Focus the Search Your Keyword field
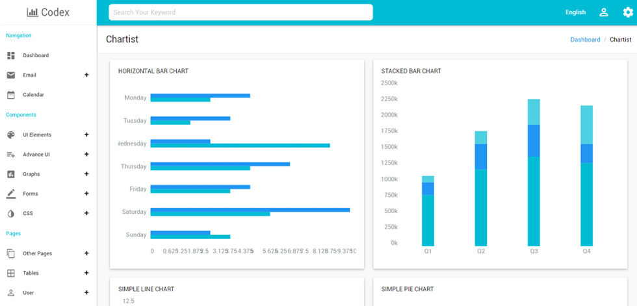Screen dimensions: 637x306 coord(240,12)
